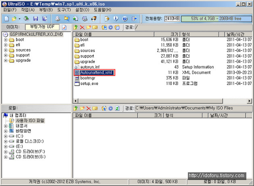The image size is (254, 186).
Task: Click the Compress ISO toolbar icon
Action: click(67, 19)
